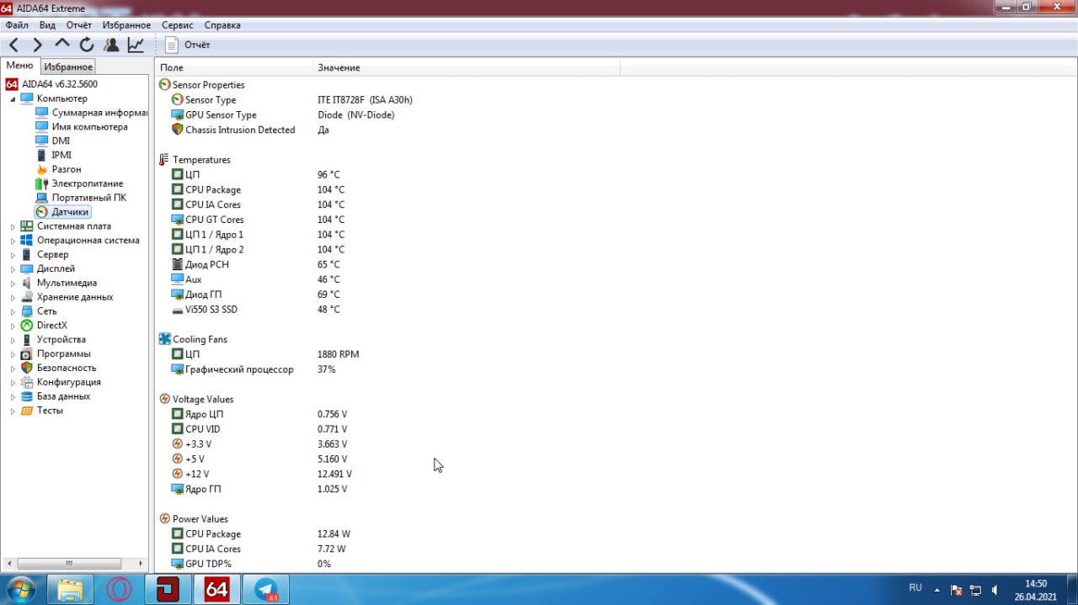The height and width of the screenshot is (605, 1078).
Task: Expand the Сервер node
Action: [13, 255]
